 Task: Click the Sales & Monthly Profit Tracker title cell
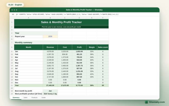[x=61, y=22]
